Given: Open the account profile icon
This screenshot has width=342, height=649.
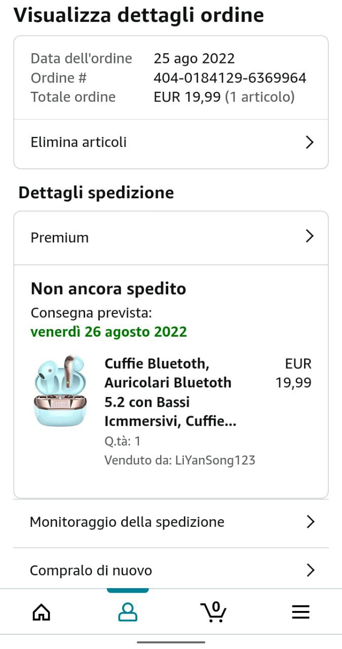Looking at the screenshot, I should [128, 612].
